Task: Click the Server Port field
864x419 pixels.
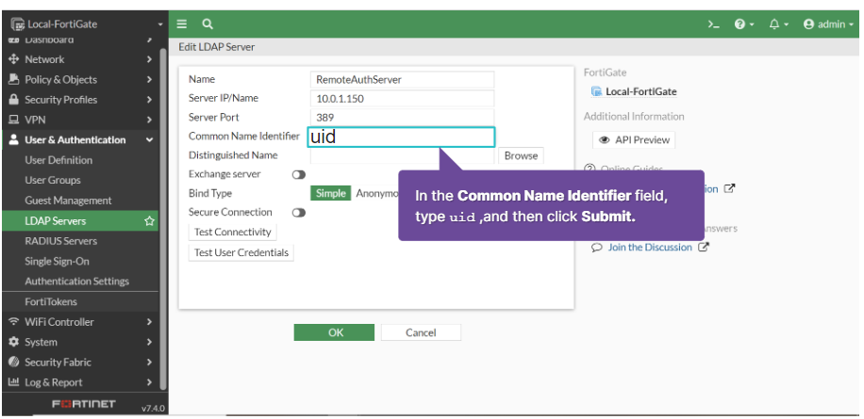Action: tap(402, 117)
